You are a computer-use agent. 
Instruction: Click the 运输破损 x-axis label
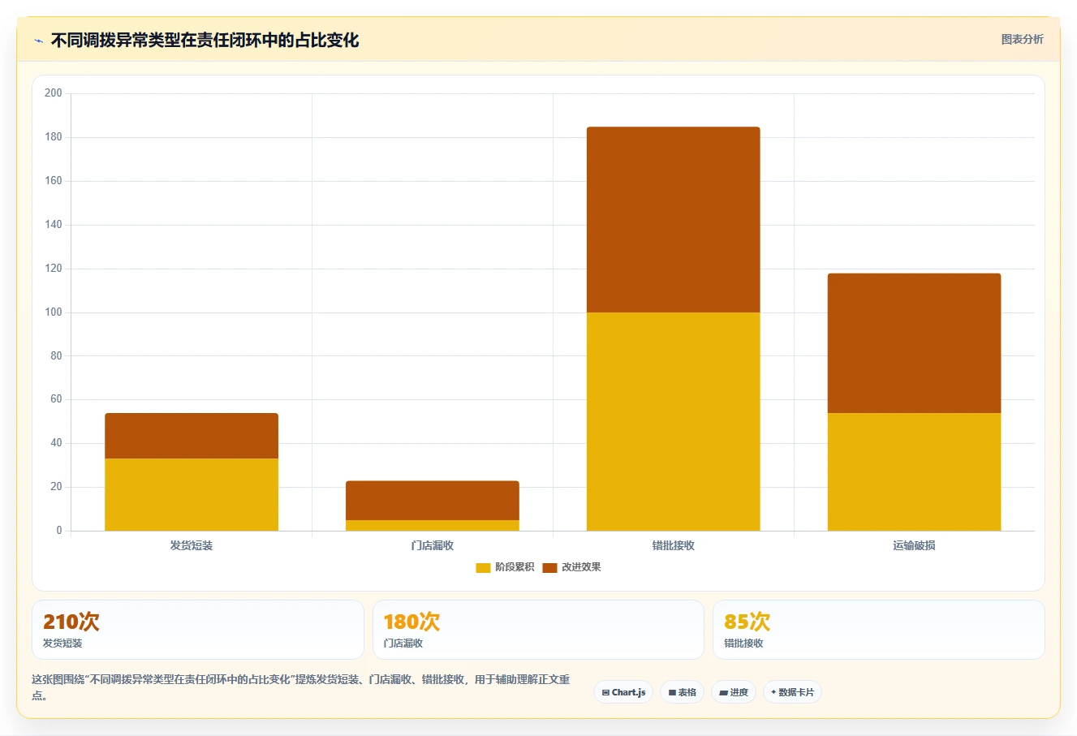914,545
